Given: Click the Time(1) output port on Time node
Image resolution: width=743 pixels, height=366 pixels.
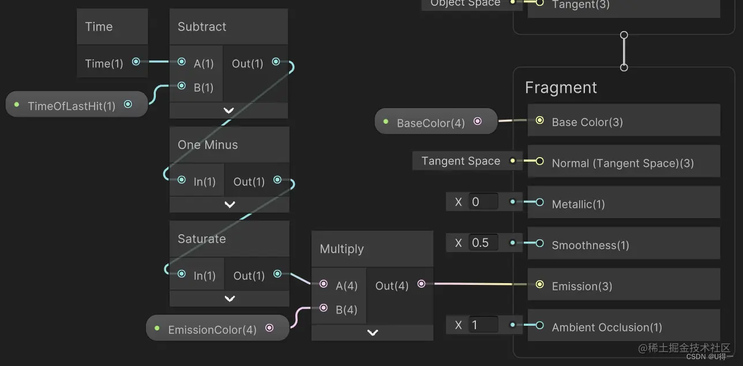Looking at the screenshot, I should click(x=136, y=62).
